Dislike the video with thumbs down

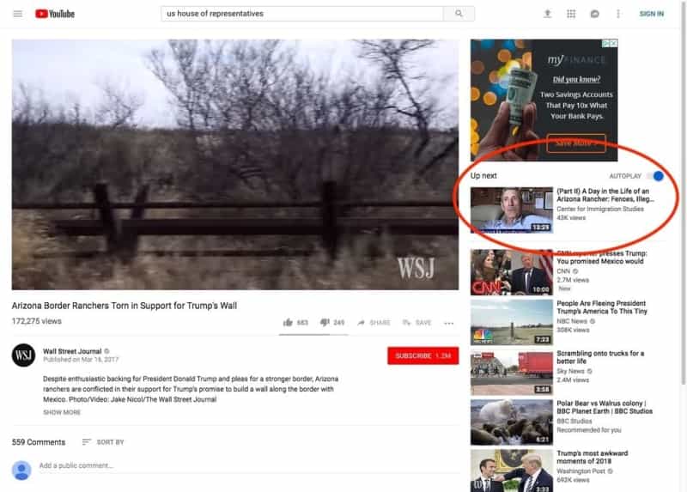pyautogui.click(x=332, y=323)
